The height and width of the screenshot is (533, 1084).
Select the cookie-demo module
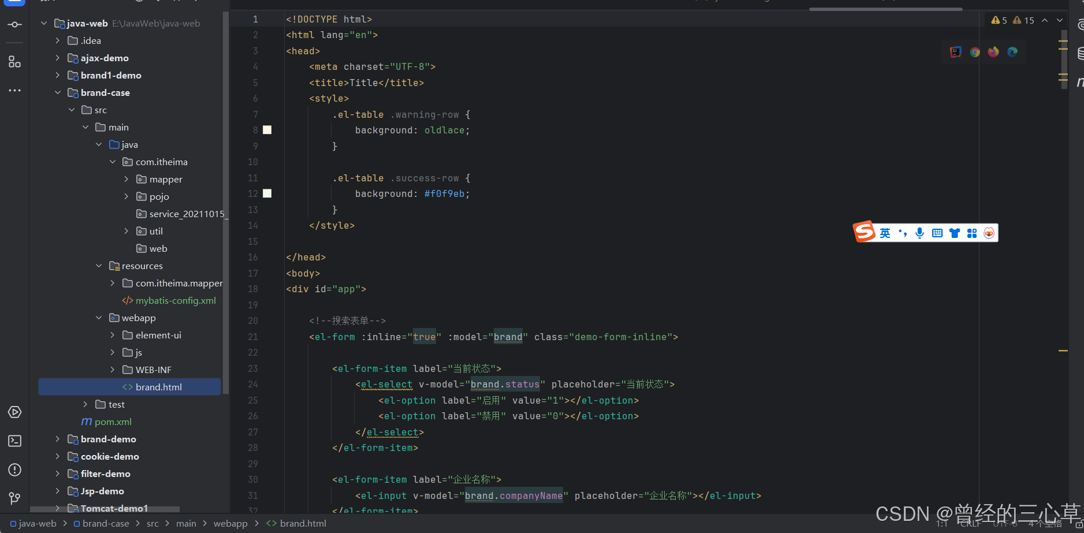(103, 456)
